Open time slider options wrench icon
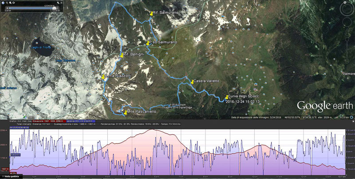This screenshot has height=179, width=355. click(58, 3)
